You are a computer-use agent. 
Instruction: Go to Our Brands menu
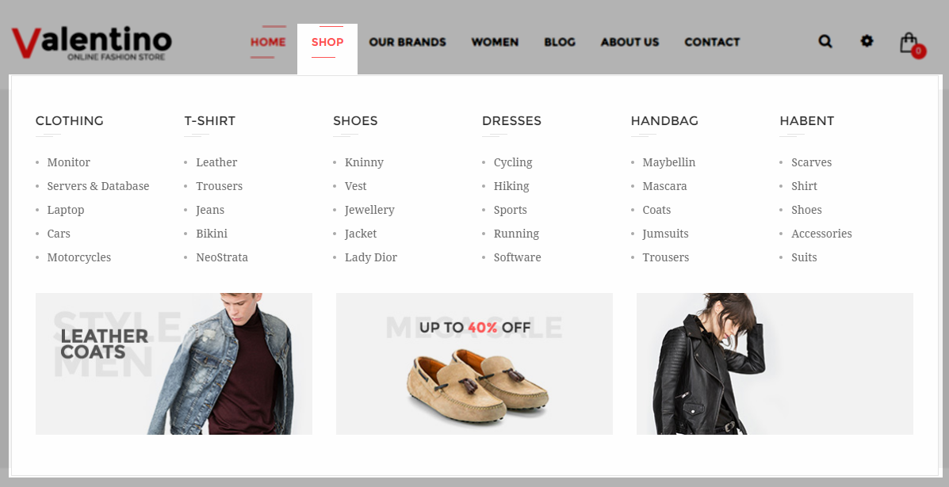408,42
